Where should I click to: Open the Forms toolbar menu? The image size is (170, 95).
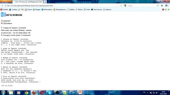coord(28,9)
